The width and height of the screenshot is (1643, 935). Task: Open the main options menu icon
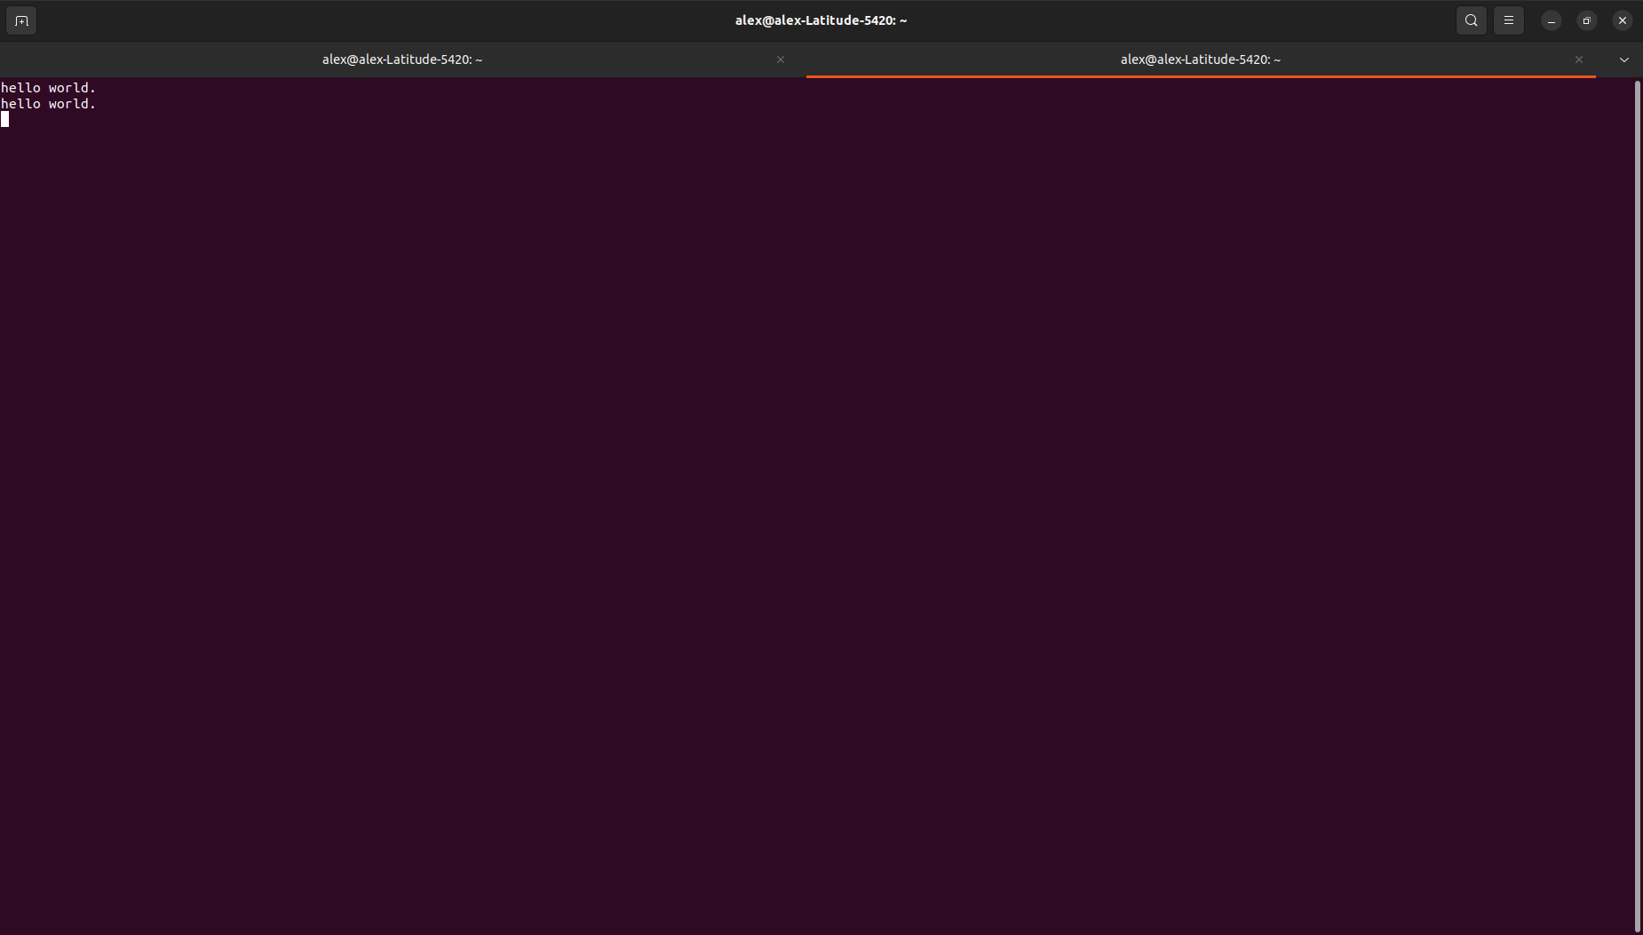coord(1507,20)
